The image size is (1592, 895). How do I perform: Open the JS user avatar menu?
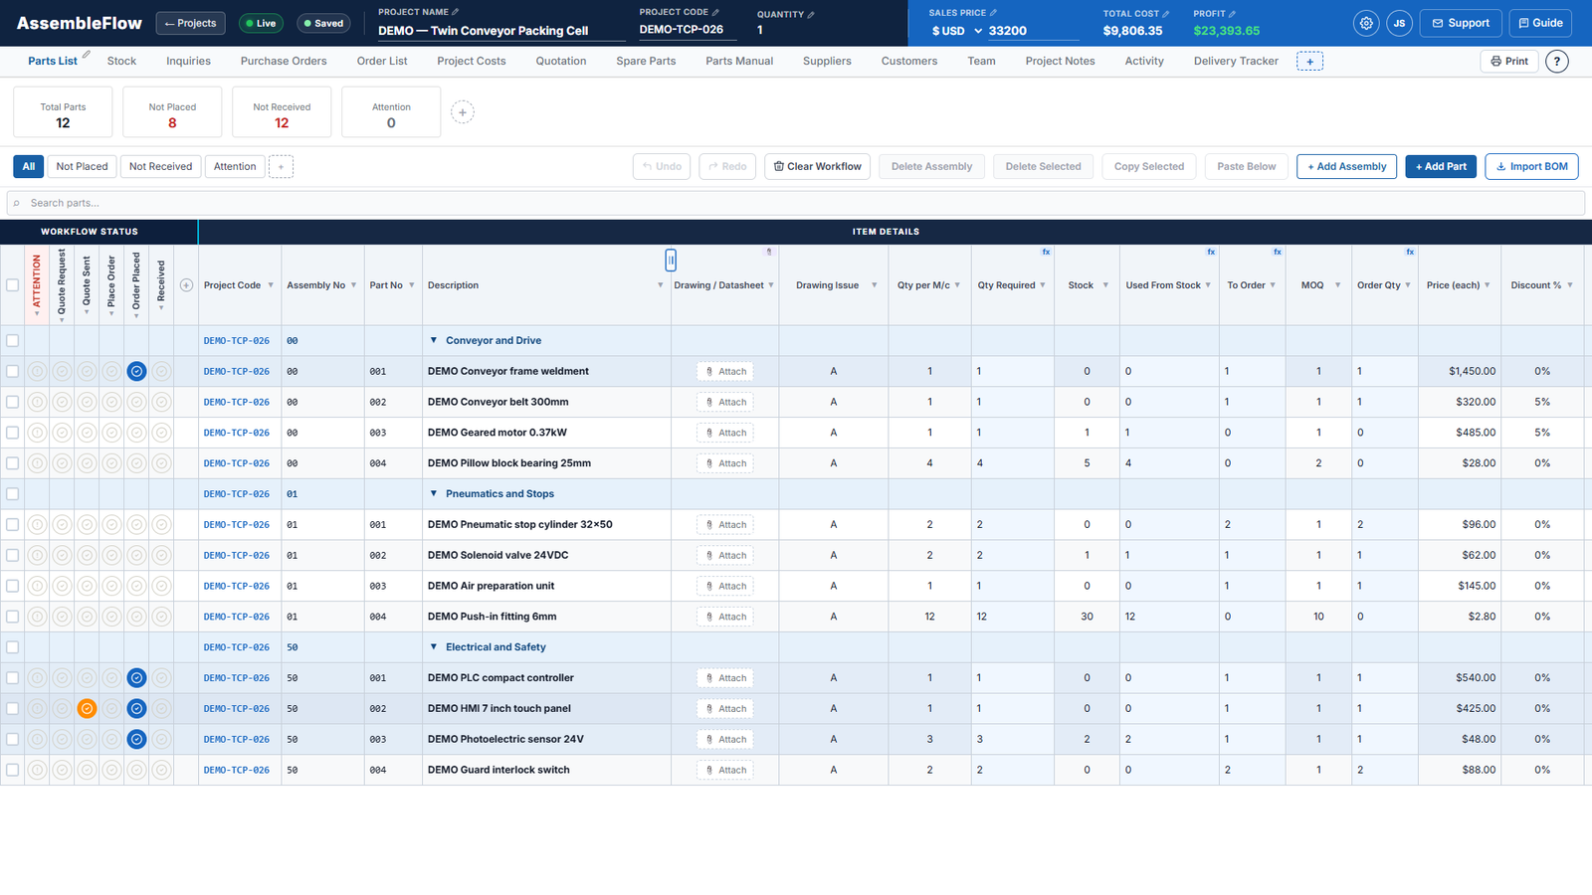tap(1399, 23)
